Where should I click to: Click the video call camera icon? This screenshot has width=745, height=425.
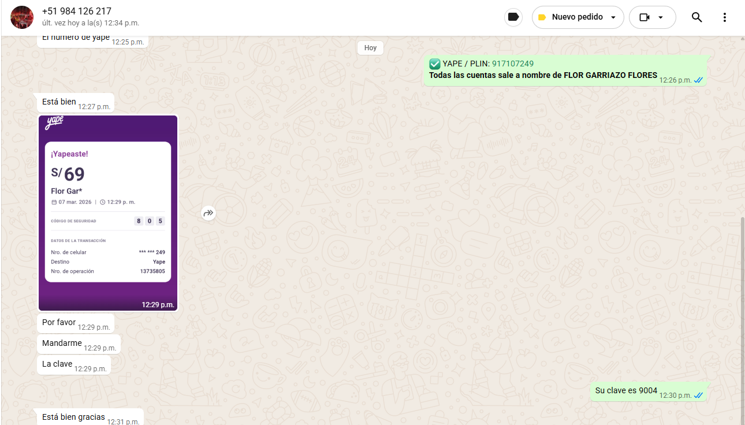point(645,17)
